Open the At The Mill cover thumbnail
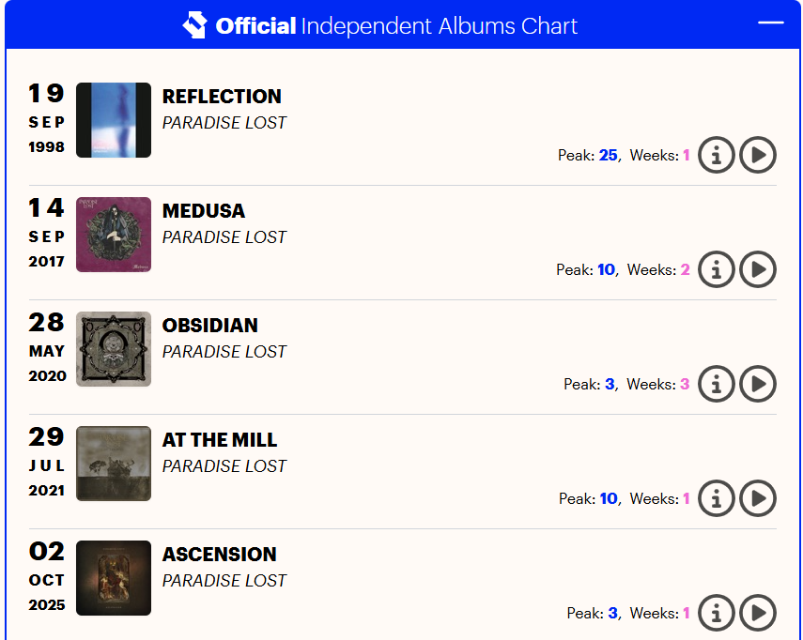 (x=114, y=464)
